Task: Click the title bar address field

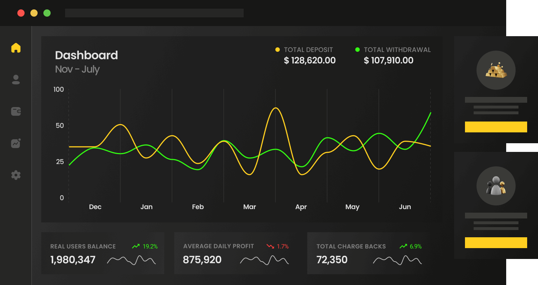Action: [x=154, y=13]
